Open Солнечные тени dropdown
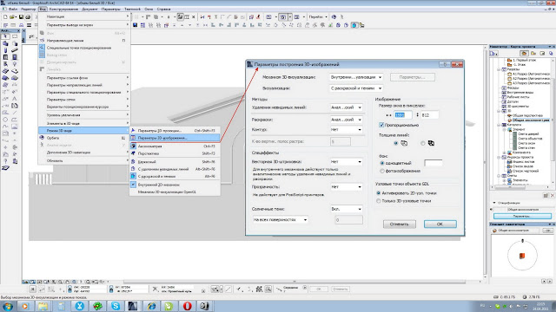The height and width of the screenshot is (312, 556). (x=346, y=209)
